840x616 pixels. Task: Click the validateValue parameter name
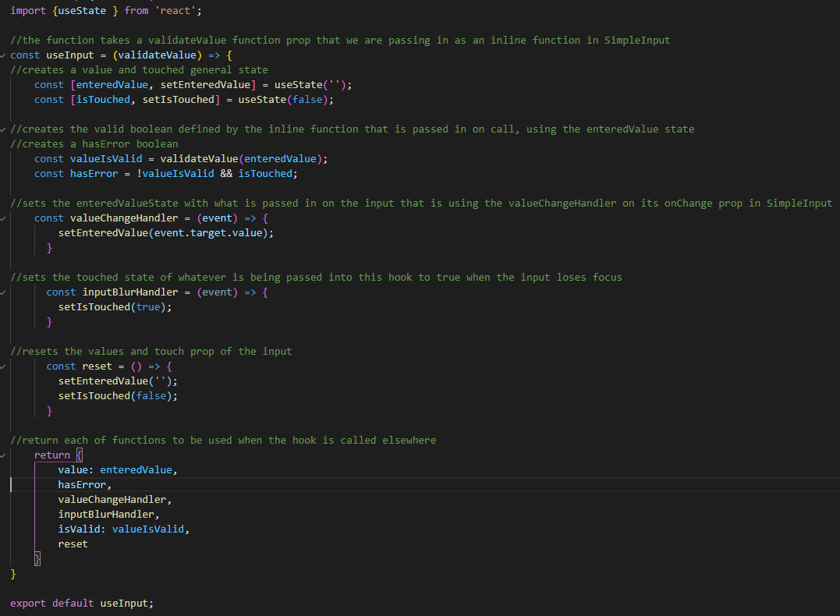point(156,55)
